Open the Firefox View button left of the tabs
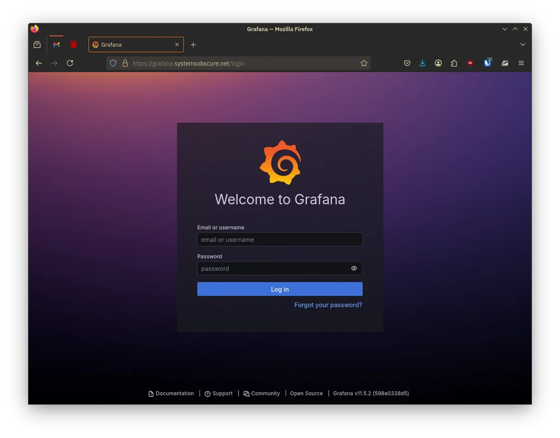 (37, 45)
